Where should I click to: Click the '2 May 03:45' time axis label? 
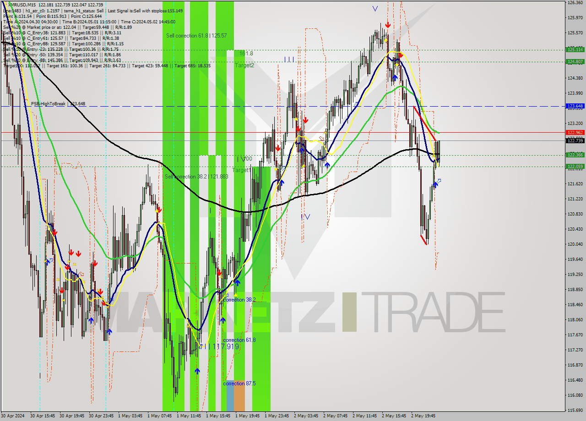click(x=305, y=416)
